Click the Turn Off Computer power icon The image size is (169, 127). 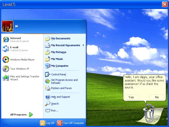pyautogui.click(x=60, y=123)
